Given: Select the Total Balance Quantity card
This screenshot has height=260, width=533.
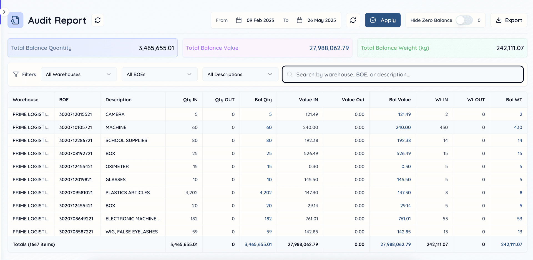Looking at the screenshot, I should pos(92,48).
